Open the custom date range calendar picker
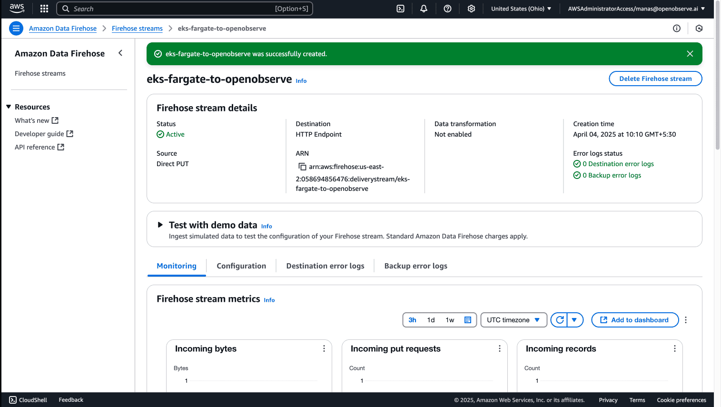 pos(467,320)
